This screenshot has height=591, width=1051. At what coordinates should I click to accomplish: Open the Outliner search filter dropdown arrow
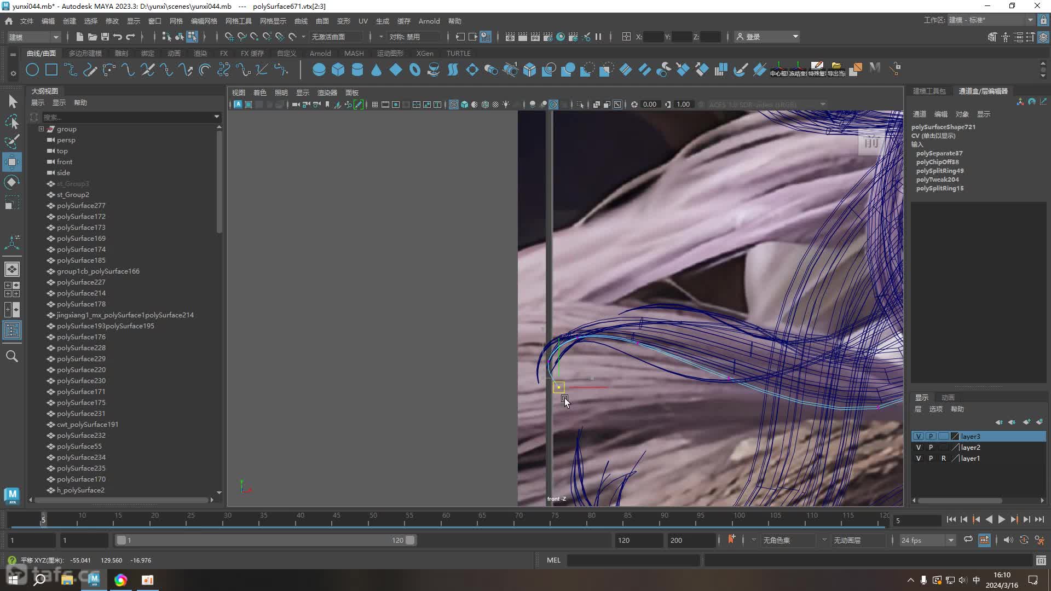(217, 117)
